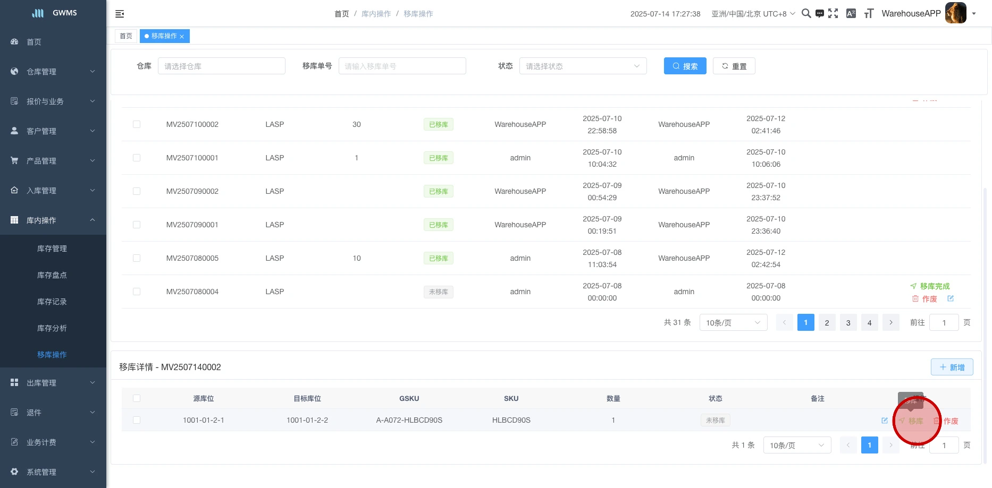Click the 新增 button in the detail panel
992x488 pixels.
pyautogui.click(x=952, y=367)
